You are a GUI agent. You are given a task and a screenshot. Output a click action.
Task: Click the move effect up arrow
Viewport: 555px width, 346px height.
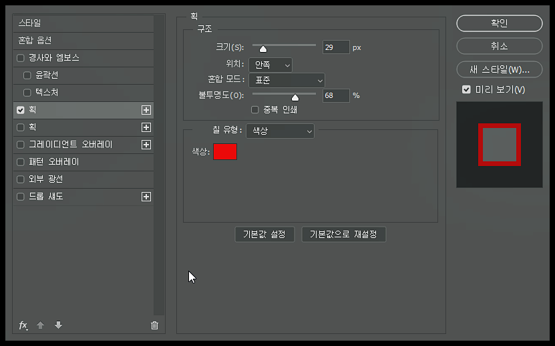[40, 325]
